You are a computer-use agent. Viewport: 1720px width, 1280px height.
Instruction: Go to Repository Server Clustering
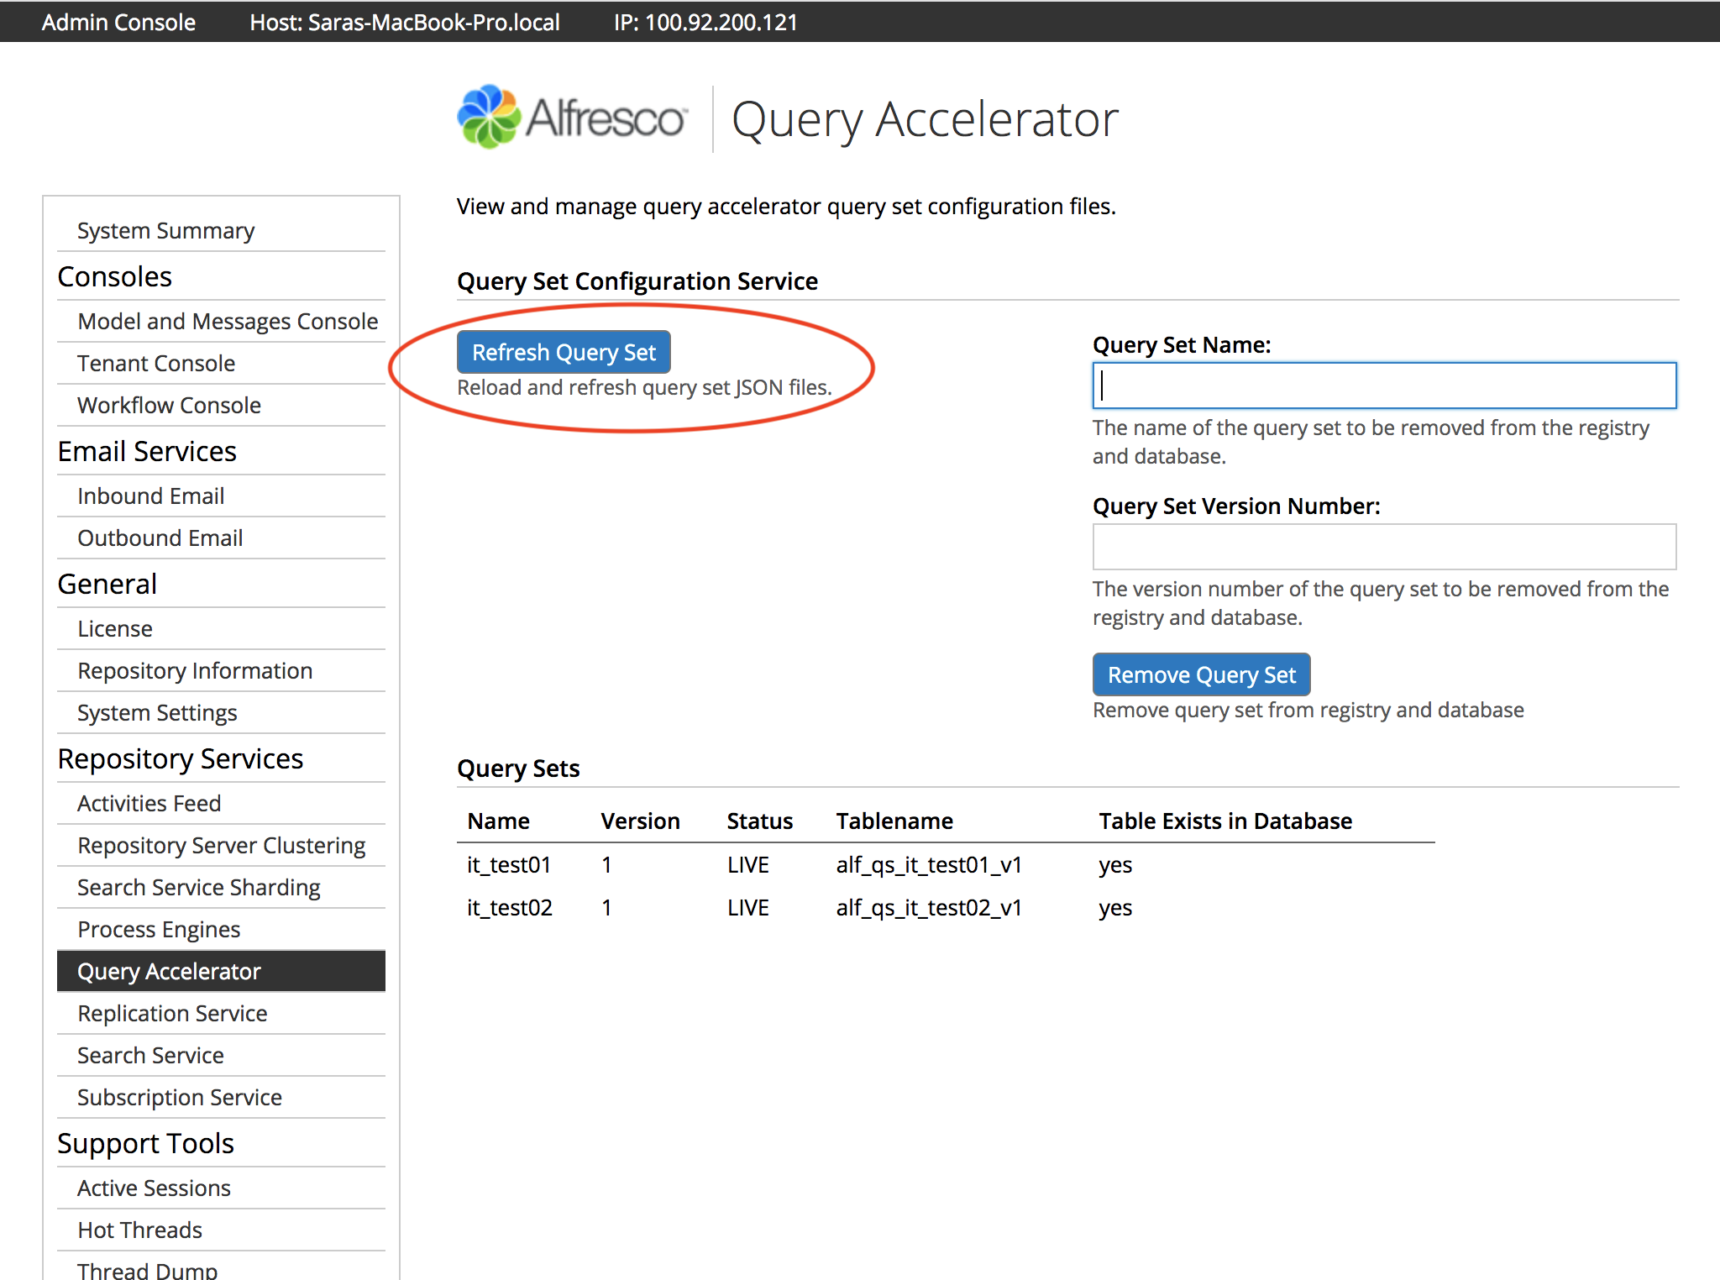coord(221,846)
